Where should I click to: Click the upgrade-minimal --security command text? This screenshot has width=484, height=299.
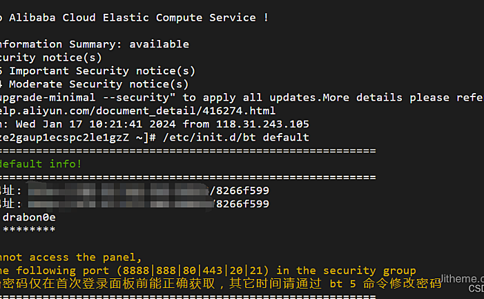tap(88, 98)
